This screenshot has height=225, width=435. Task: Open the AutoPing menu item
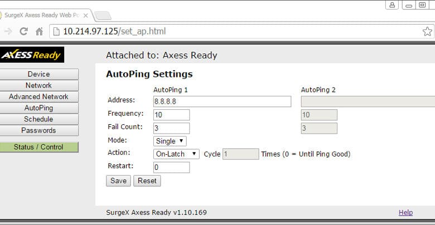tap(39, 108)
